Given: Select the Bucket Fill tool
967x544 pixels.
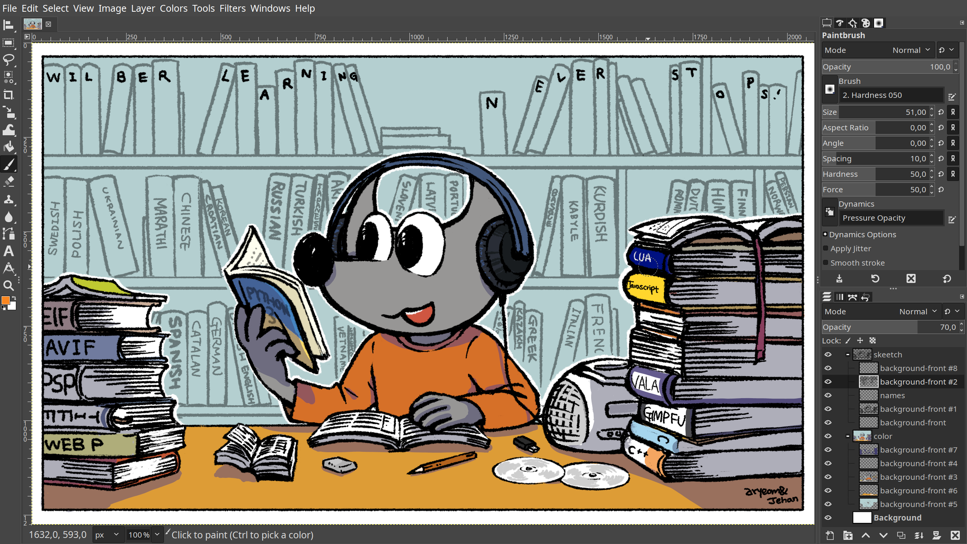Looking at the screenshot, I should 8,147.
